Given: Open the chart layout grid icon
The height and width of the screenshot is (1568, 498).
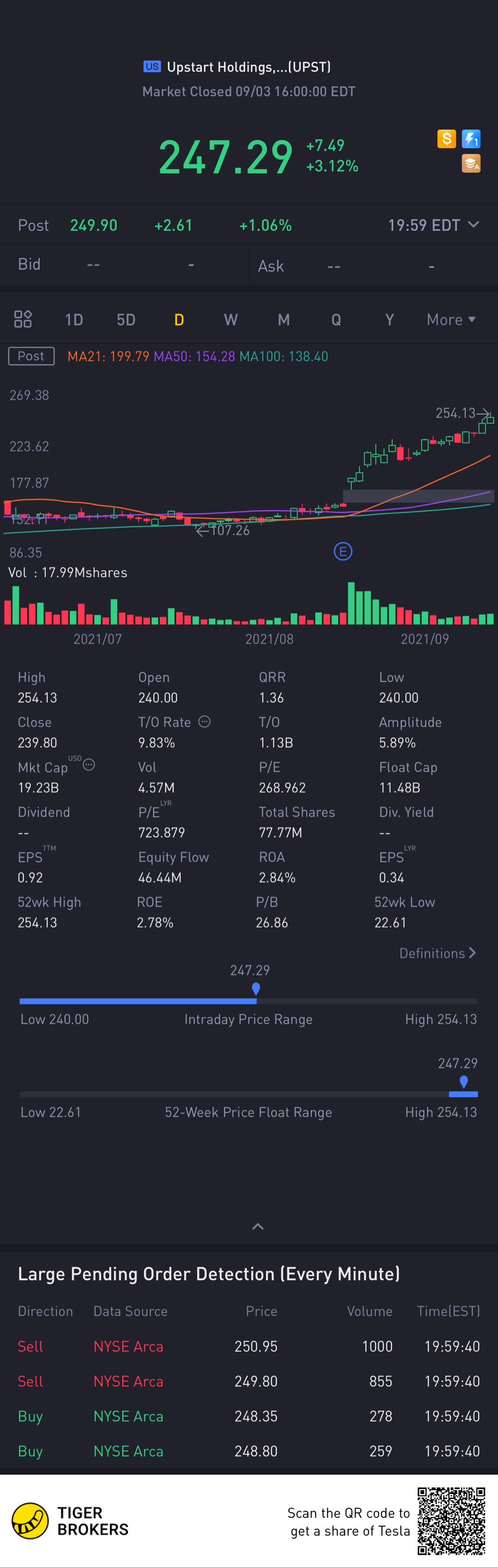Looking at the screenshot, I should pos(23,319).
